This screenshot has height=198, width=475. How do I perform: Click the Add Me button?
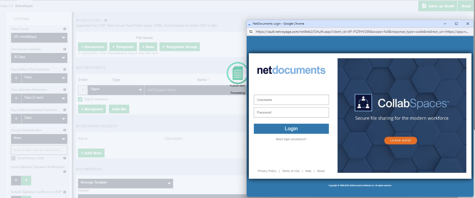click(x=119, y=109)
